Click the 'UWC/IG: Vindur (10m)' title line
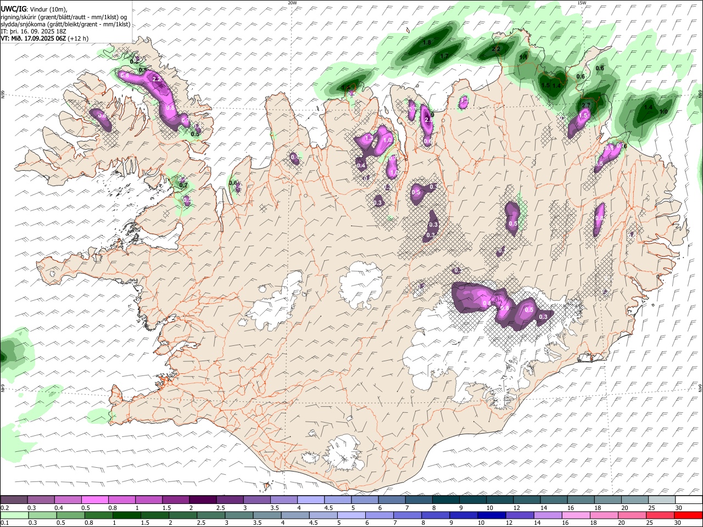This screenshot has width=703, height=527. pos(34,9)
